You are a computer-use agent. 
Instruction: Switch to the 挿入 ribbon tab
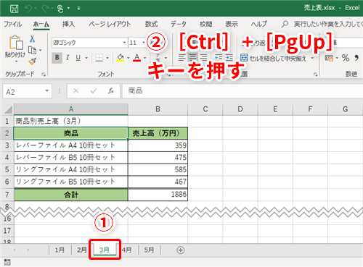[x=68, y=24]
